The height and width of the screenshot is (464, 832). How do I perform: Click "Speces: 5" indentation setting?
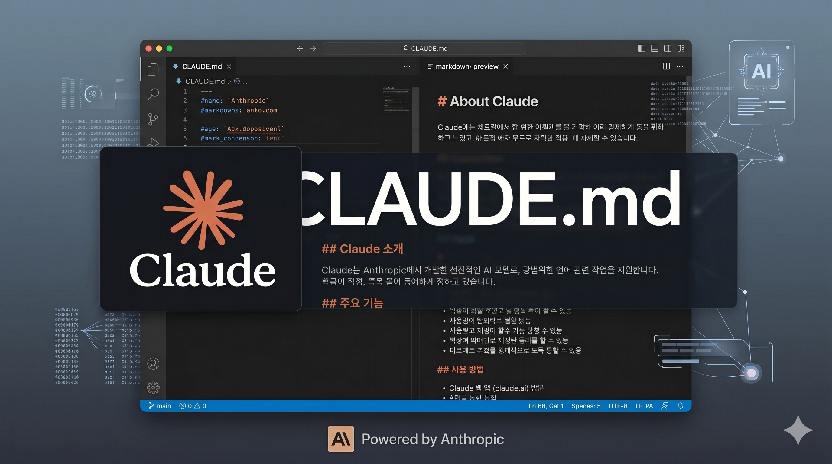[x=586, y=406]
